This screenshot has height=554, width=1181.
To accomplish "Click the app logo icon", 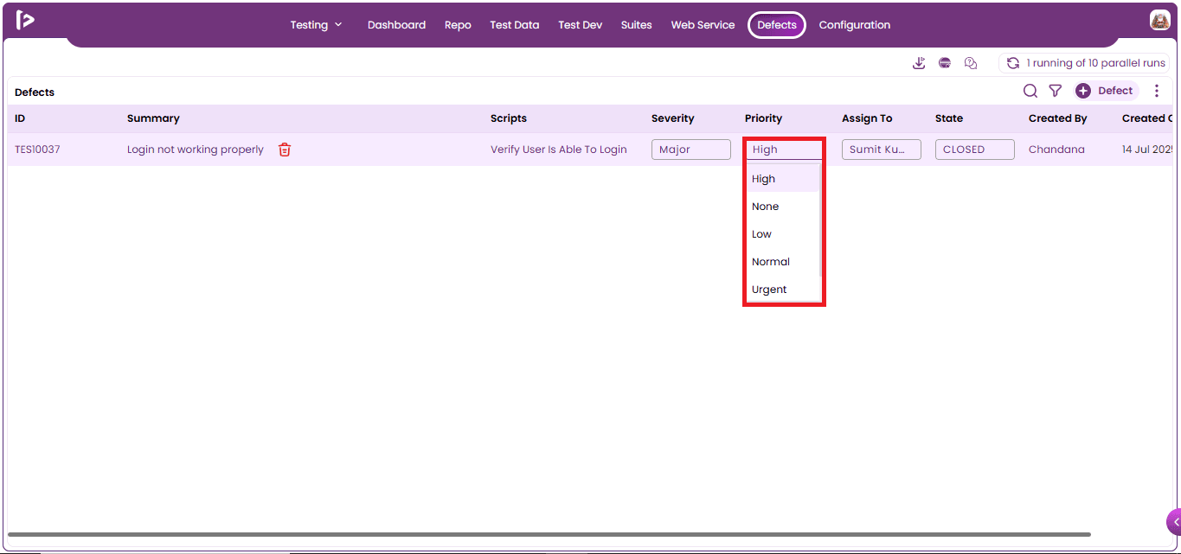I will [x=25, y=21].
